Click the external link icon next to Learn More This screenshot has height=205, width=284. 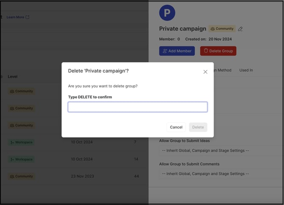(x=28, y=17)
